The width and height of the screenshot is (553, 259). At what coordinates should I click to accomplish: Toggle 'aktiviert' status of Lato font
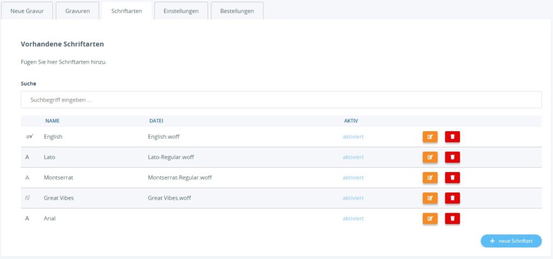(x=353, y=158)
